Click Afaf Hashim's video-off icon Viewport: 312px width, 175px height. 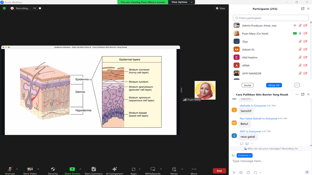(x=305, y=57)
